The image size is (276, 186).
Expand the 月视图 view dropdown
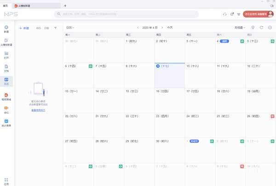(x=240, y=28)
